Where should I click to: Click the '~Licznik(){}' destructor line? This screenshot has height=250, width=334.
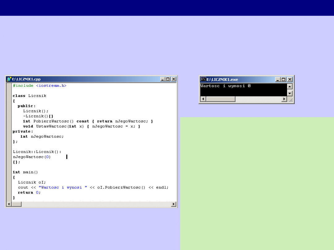click(x=38, y=116)
